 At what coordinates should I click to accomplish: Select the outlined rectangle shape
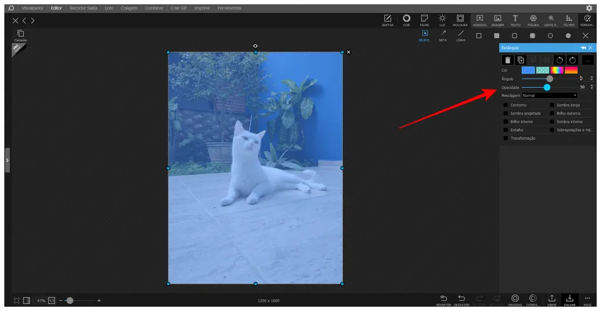pyautogui.click(x=479, y=36)
